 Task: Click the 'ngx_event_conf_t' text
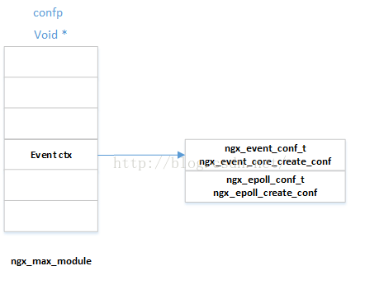point(265,148)
